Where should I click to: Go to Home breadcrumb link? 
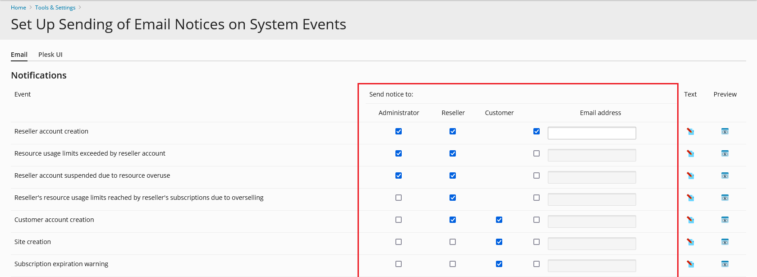[x=18, y=8]
